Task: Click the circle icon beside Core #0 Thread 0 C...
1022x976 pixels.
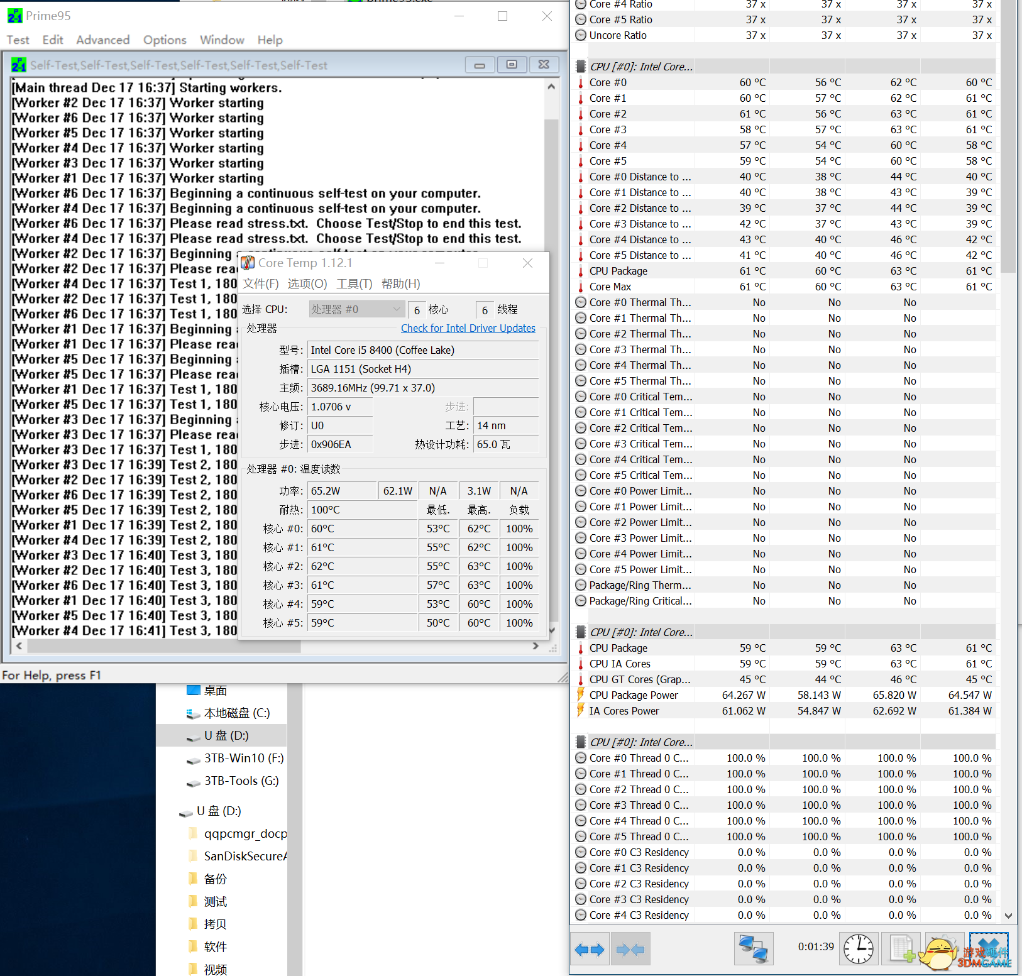Action: (x=581, y=758)
